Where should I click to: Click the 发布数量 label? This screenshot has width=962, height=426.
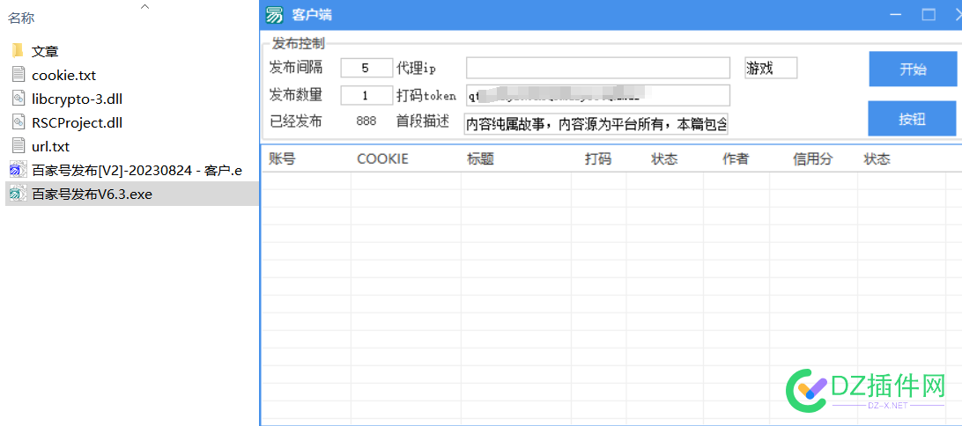pyautogui.click(x=296, y=95)
